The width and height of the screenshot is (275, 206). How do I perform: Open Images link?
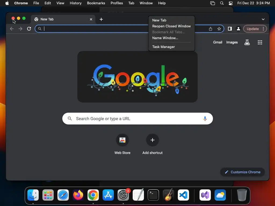click(232, 42)
